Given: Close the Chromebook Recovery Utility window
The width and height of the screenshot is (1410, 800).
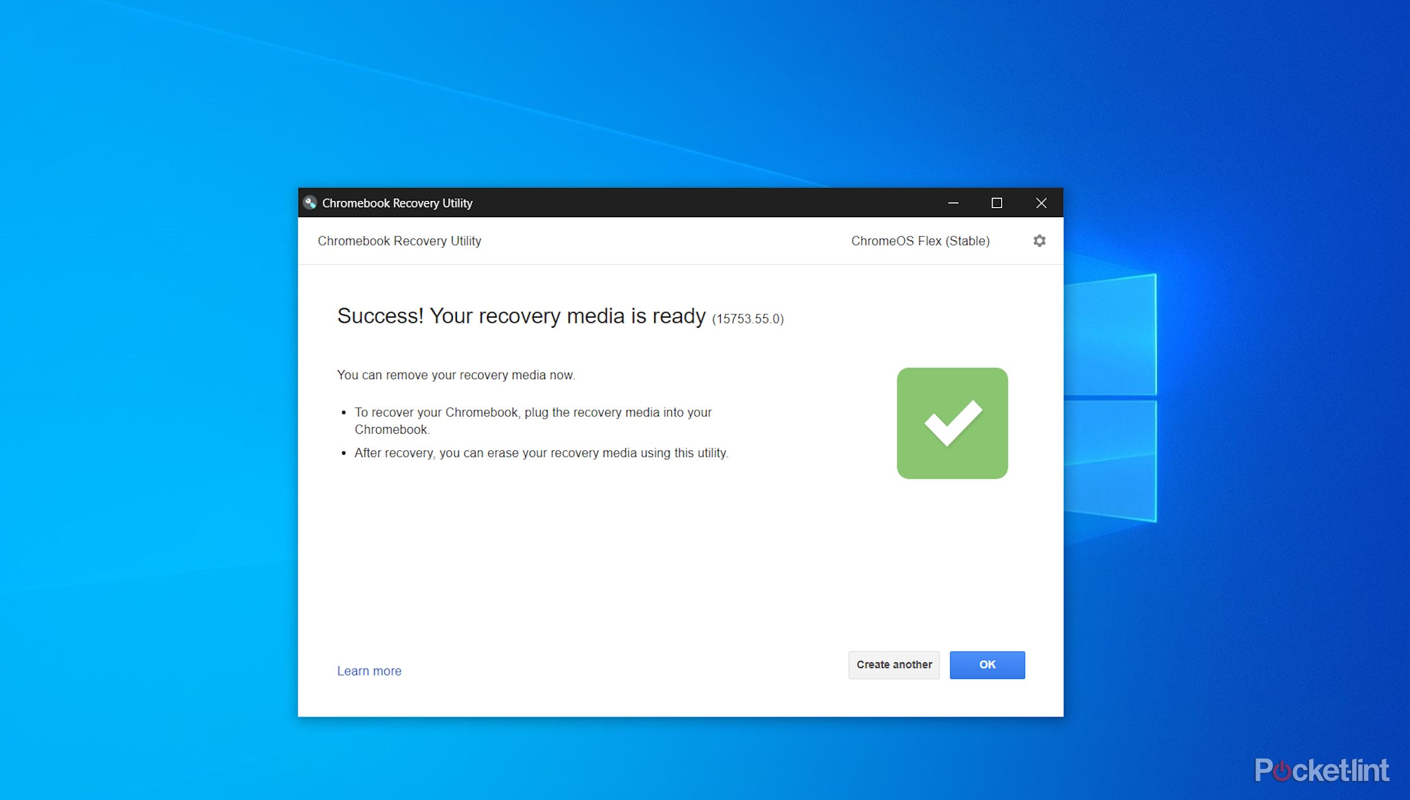Looking at the screenshot, I should (x=1041, y=203).
